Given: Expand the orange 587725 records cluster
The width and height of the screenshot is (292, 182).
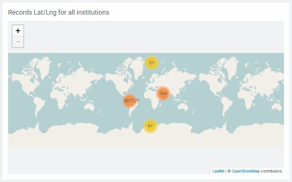Looking at the screenshot, I should point(130,101).
